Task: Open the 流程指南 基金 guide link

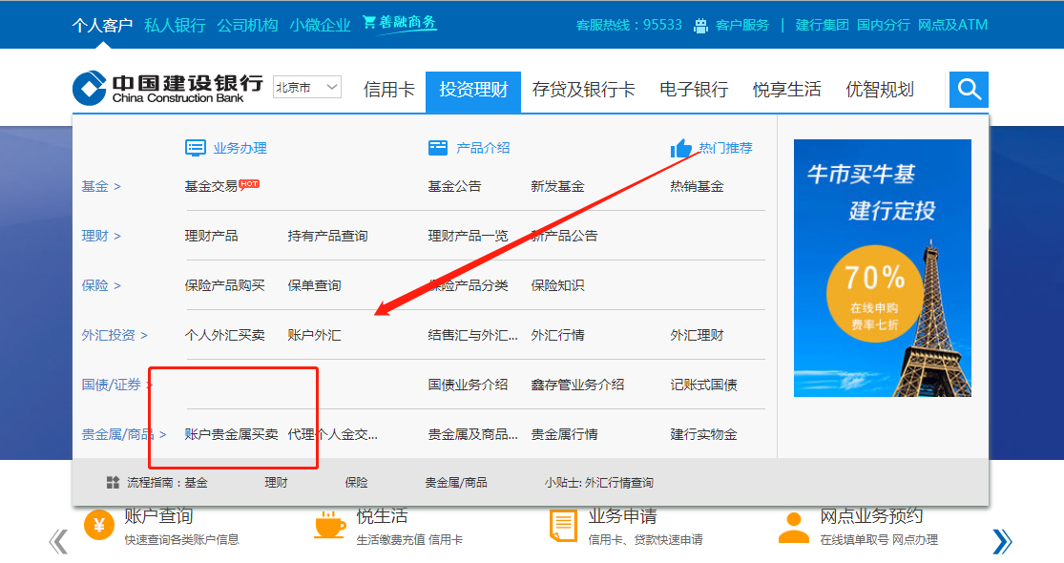Action: coord(197,482)
